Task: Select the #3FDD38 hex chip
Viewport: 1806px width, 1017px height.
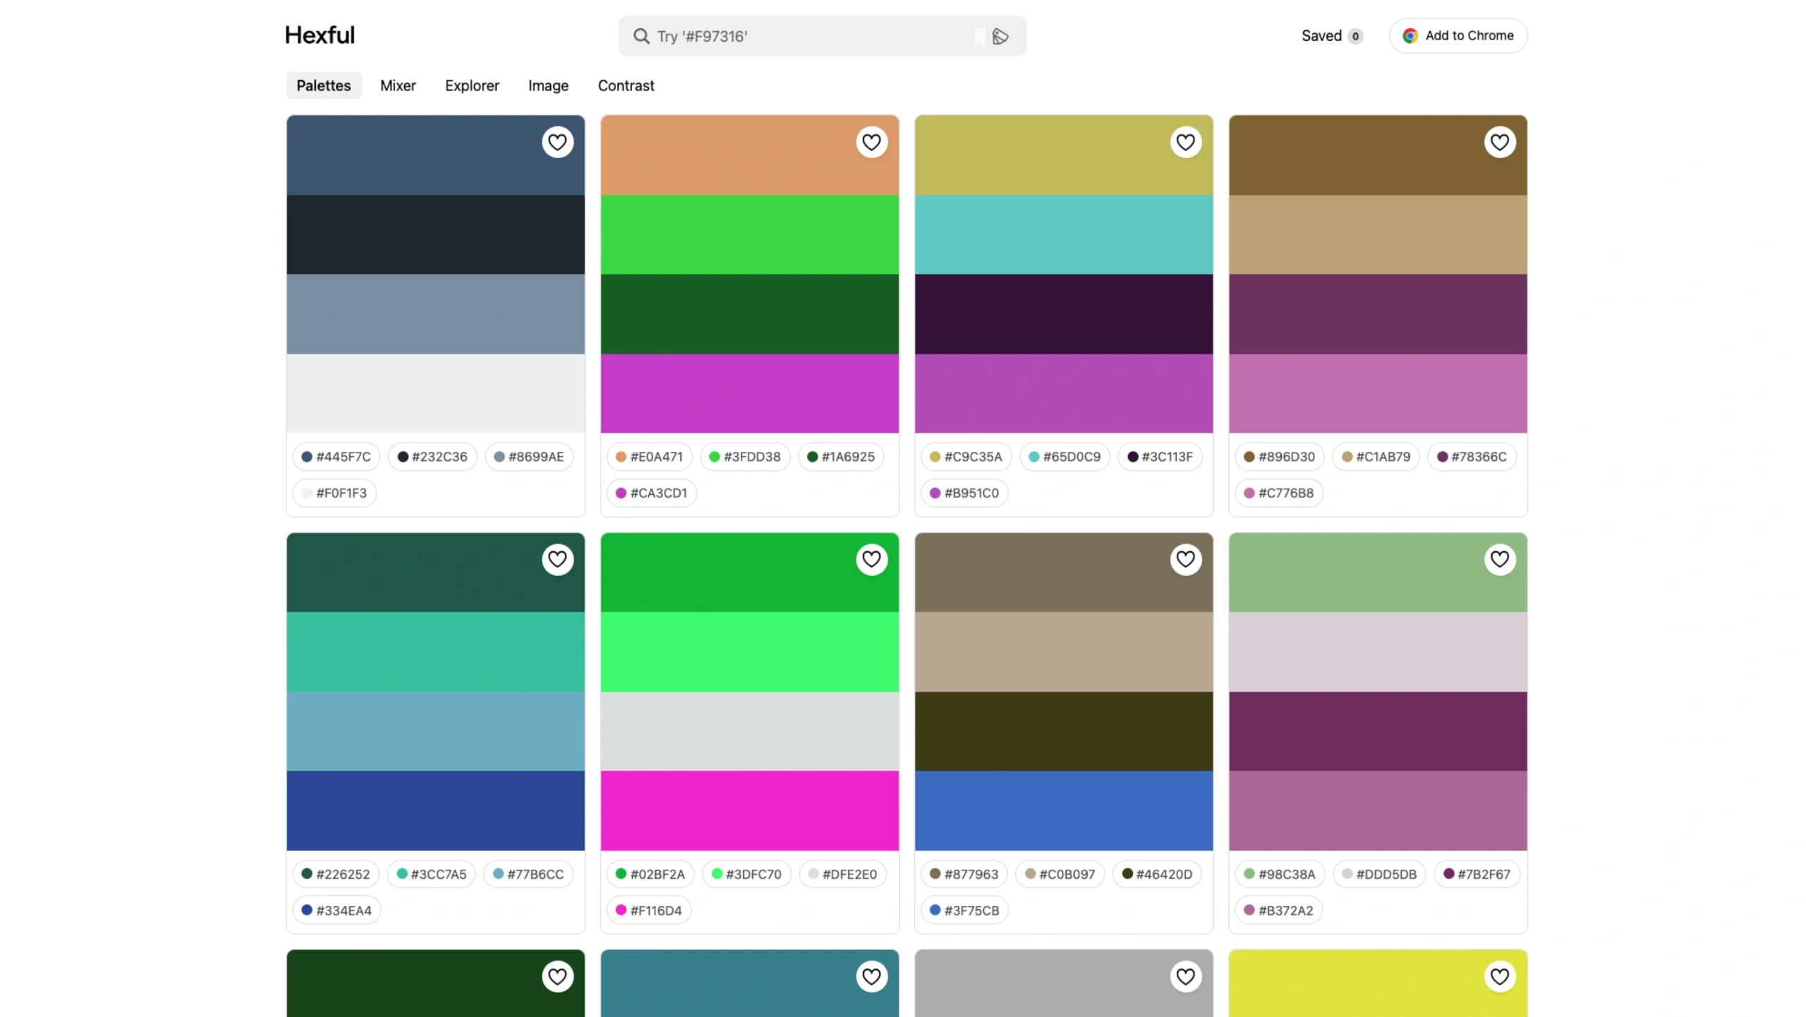Action: [745, 457]
